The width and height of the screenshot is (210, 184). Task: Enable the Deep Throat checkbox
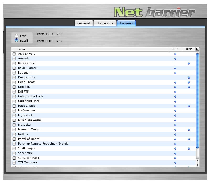pyautogui.click(x=14, y=82)
